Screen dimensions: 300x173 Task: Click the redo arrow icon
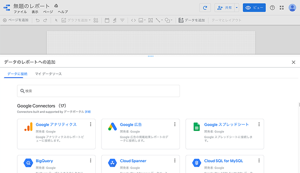pyautogui.click(x=45, y=20)
